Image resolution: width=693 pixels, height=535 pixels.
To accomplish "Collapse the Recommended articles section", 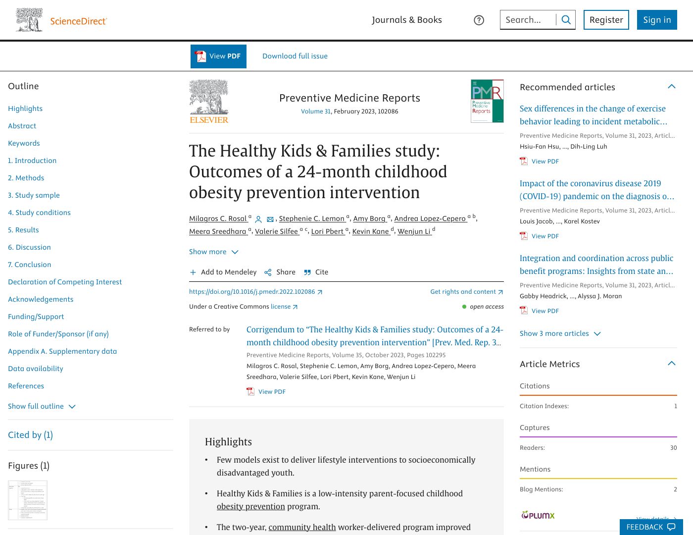I will tap(672, 87).
